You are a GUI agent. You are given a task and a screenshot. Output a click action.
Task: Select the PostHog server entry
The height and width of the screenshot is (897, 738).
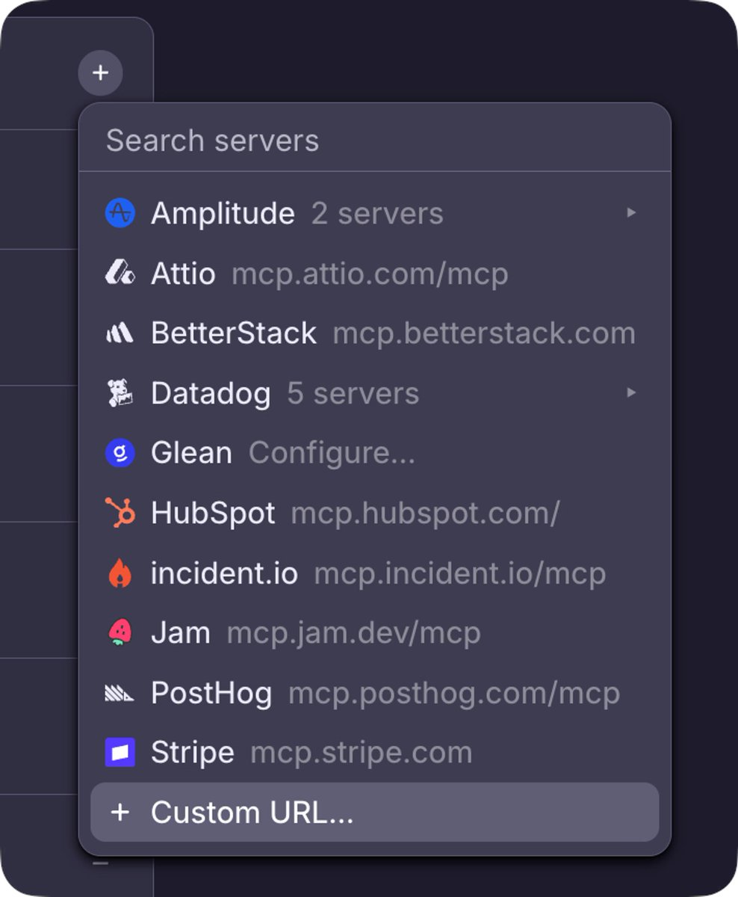(x=374, y=693)
